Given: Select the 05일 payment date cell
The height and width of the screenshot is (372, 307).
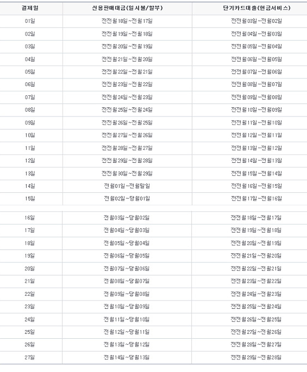Looking at the screenshot, I should tap(30, 72).
